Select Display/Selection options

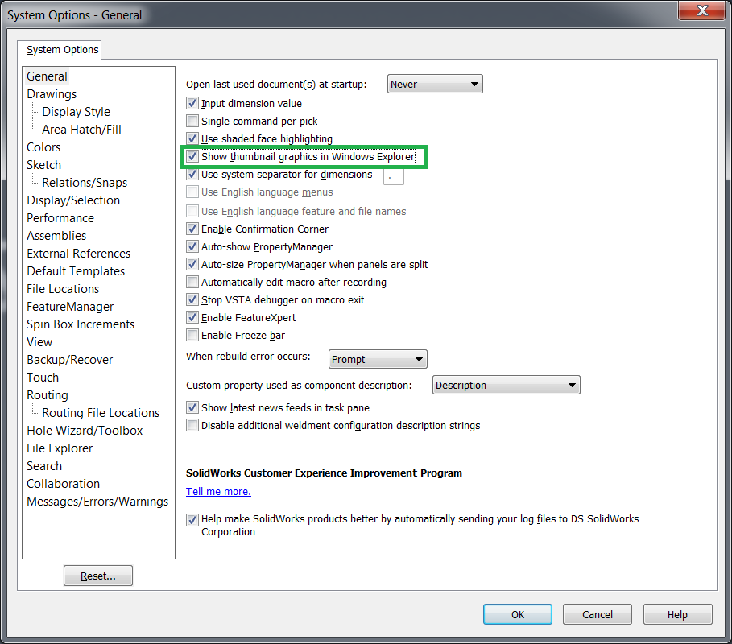coord(73,200)
